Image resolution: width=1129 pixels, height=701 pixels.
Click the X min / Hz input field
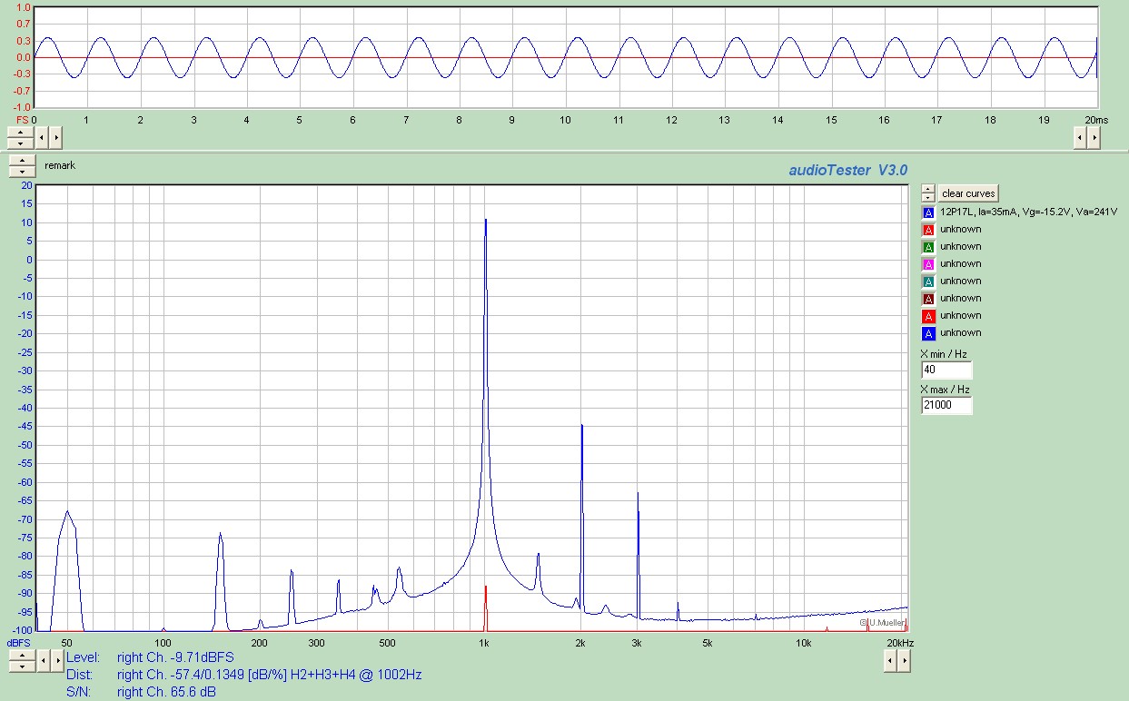pyautogui.click(x=946, y=370)
